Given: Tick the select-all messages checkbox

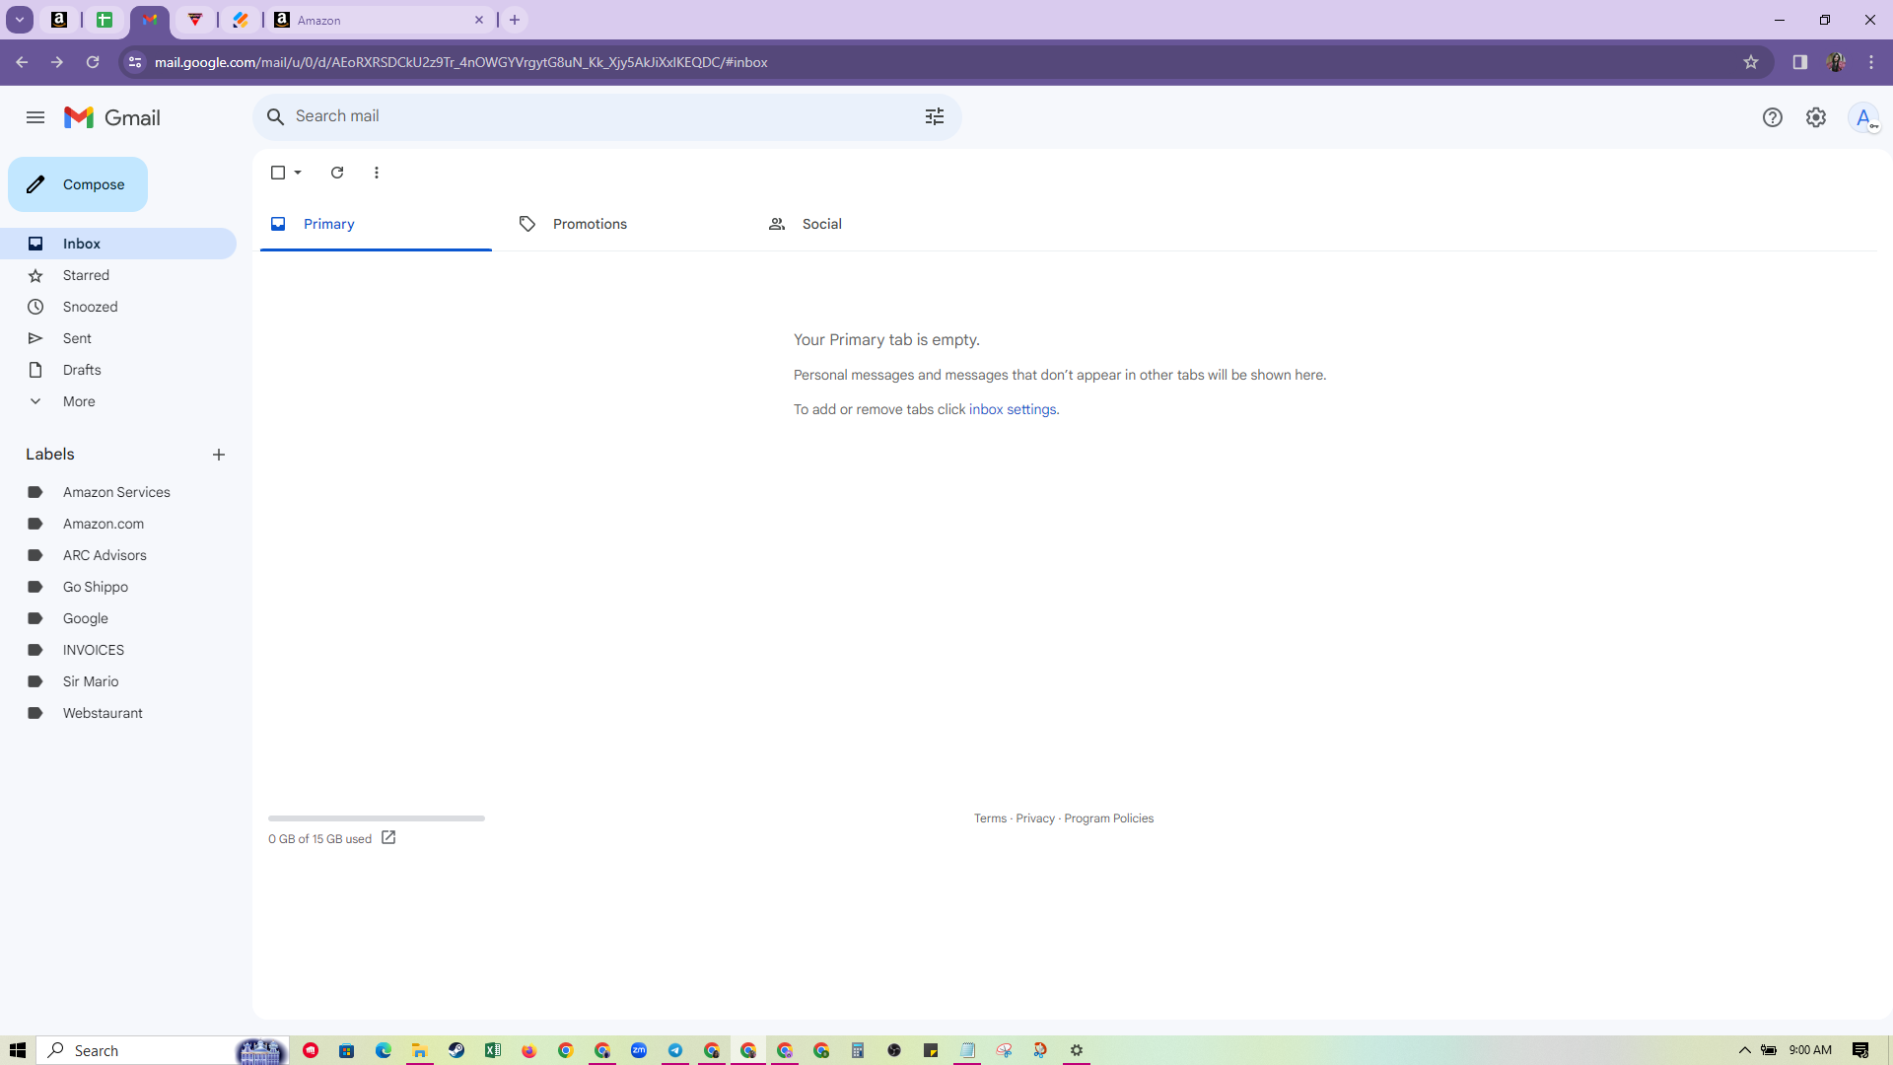Looking at the screenshot, I should [278, 173].
